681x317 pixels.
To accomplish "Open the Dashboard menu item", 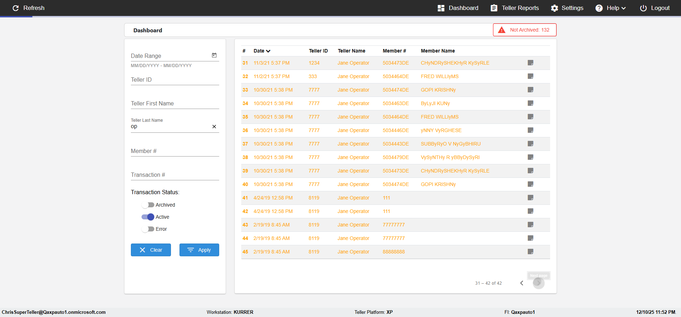I will [x=458, y=8].
